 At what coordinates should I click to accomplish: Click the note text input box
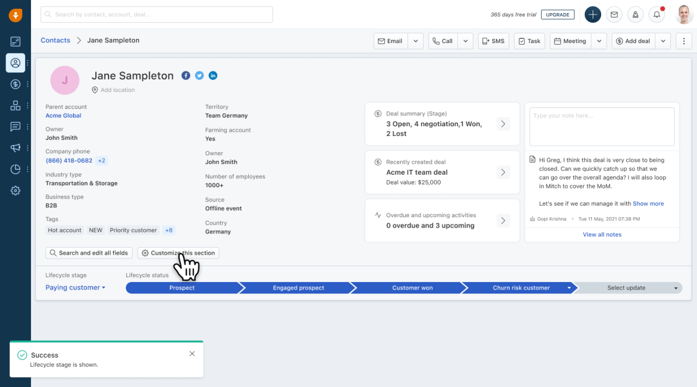(x=602, y=126)
